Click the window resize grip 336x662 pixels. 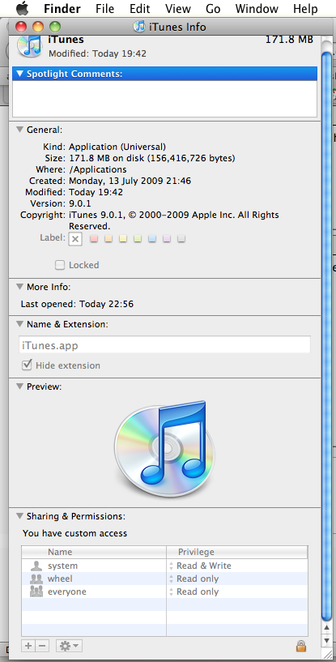[x=327, y=654]
